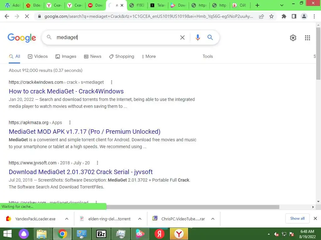Click the address bar URL
Screen dimensions: 321x240
tap(148, 16)
